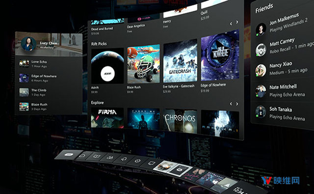The image size is (314, 194).
Task: Show previous Explore items with left chevron
Action: tap(231, 104)
